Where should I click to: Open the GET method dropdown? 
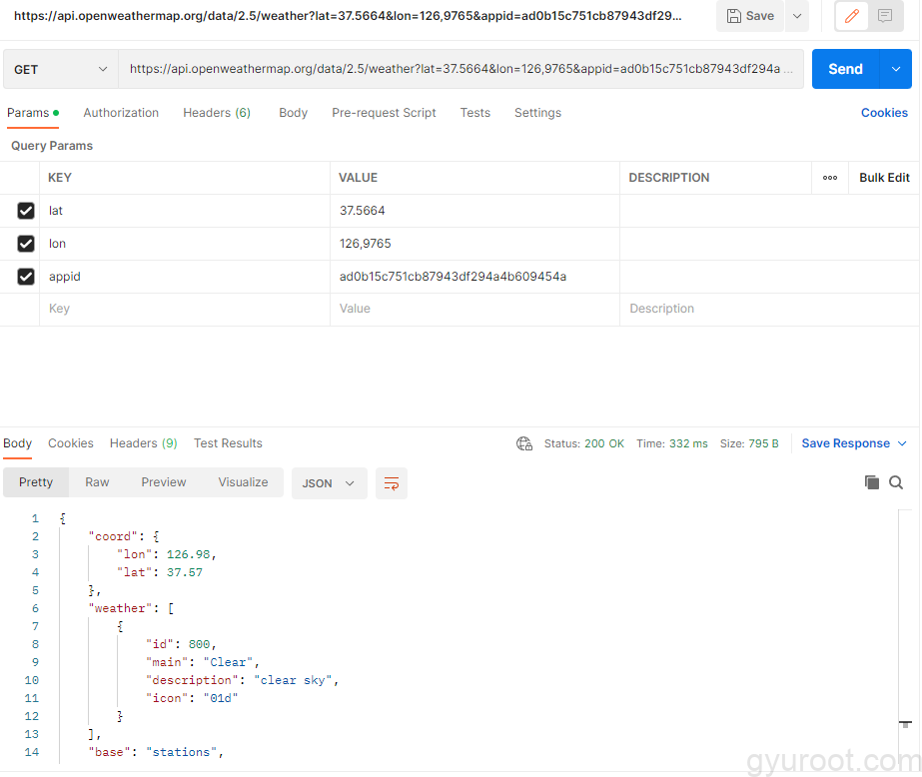[x=61, y=69]
